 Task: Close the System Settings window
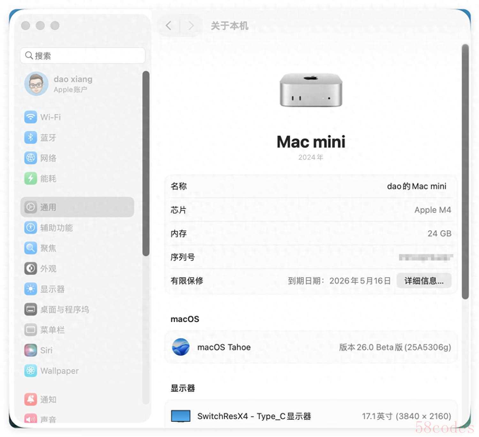[26, 26]
